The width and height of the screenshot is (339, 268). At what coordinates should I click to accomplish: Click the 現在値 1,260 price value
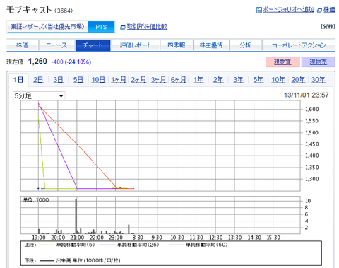tap(37, 62)
